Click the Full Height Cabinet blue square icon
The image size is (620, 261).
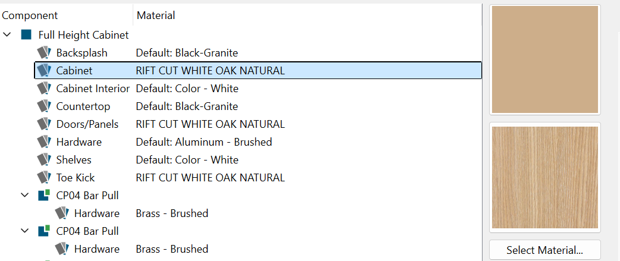(26, 34)
